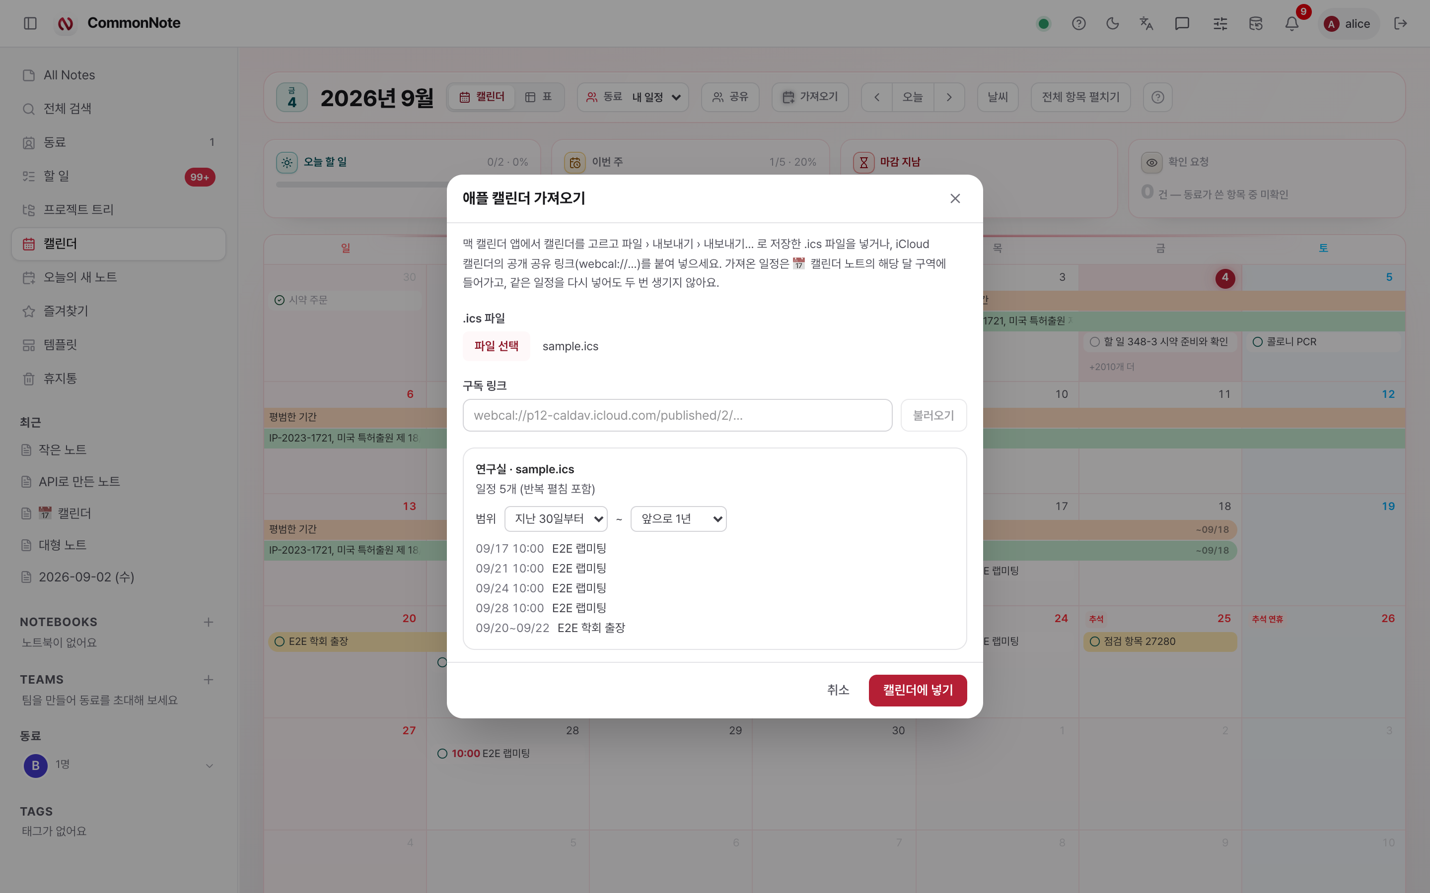Screen dimensions: 1430x893
Task: Focus the 구독 링크 webcal input field
Action: [x=677, y=415]
